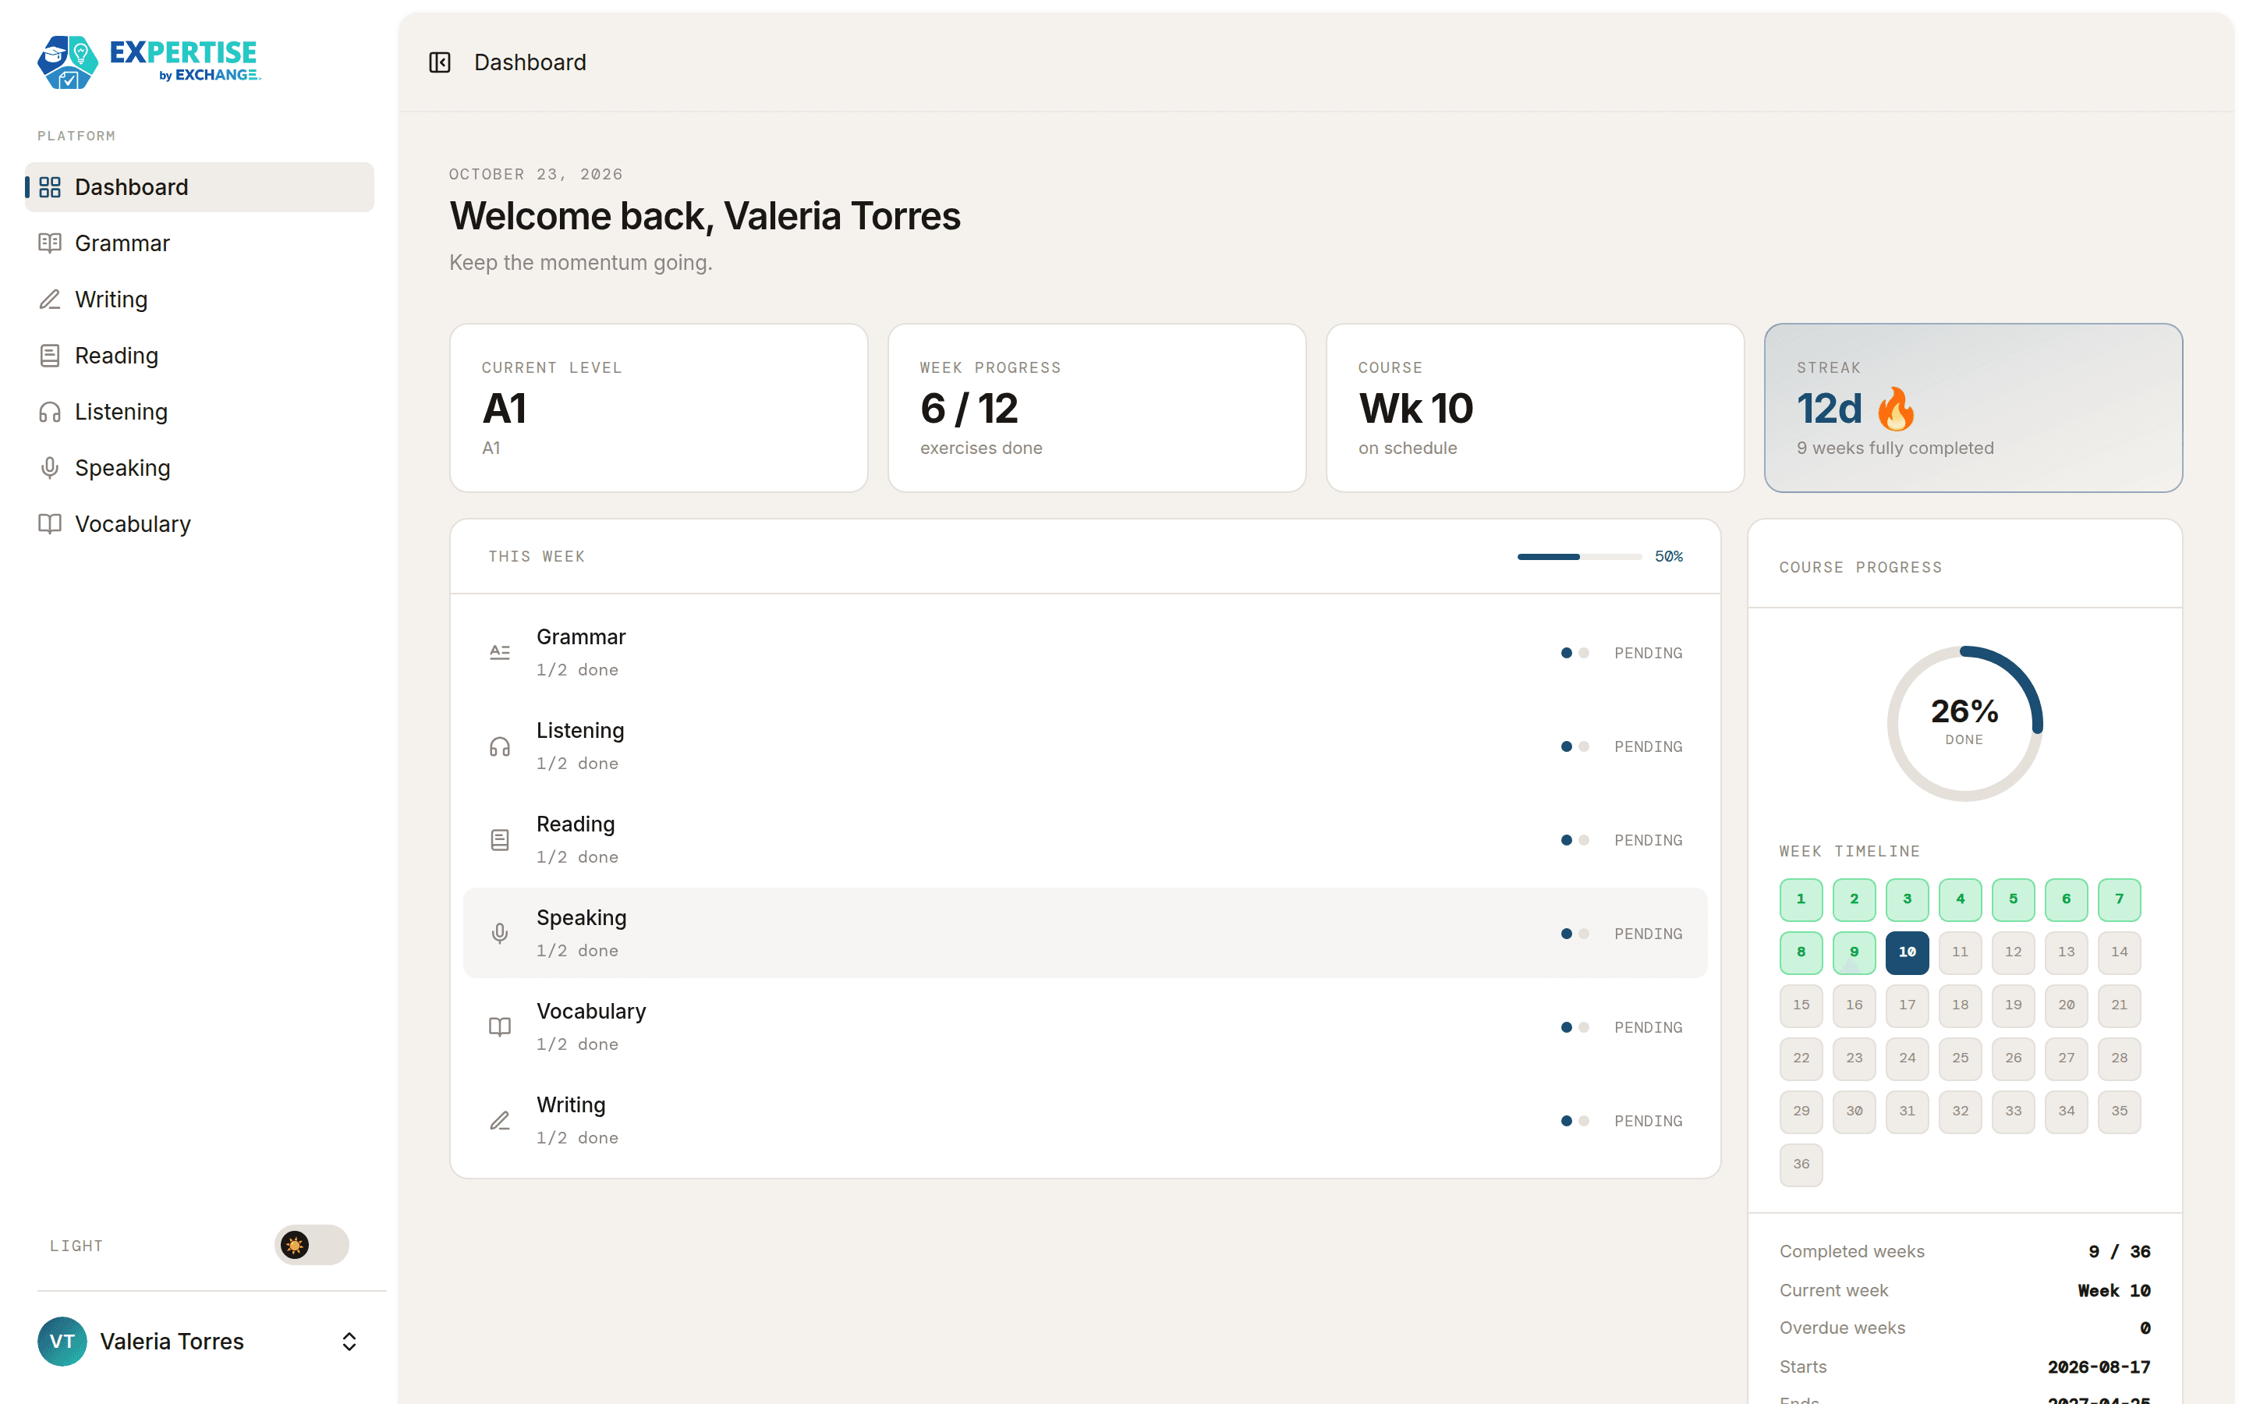Click the Listening row PENDING status
Viewport: 2246px width, 1404px height.
coord(1649,746)
